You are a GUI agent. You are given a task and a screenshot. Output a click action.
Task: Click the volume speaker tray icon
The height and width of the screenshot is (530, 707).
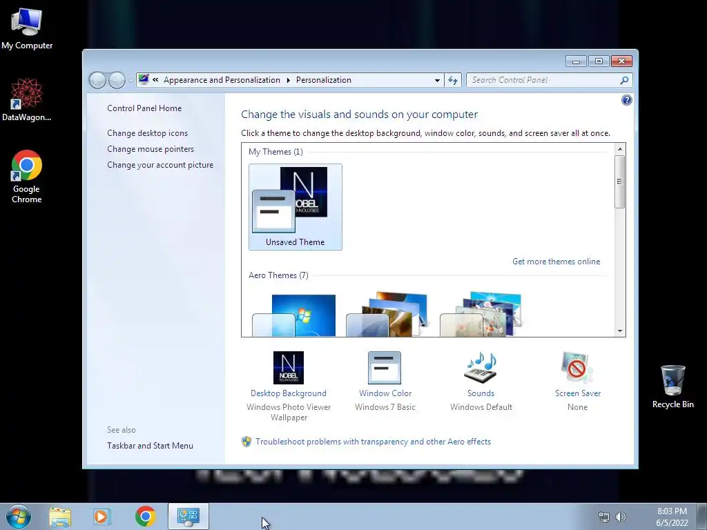[621, 517]
